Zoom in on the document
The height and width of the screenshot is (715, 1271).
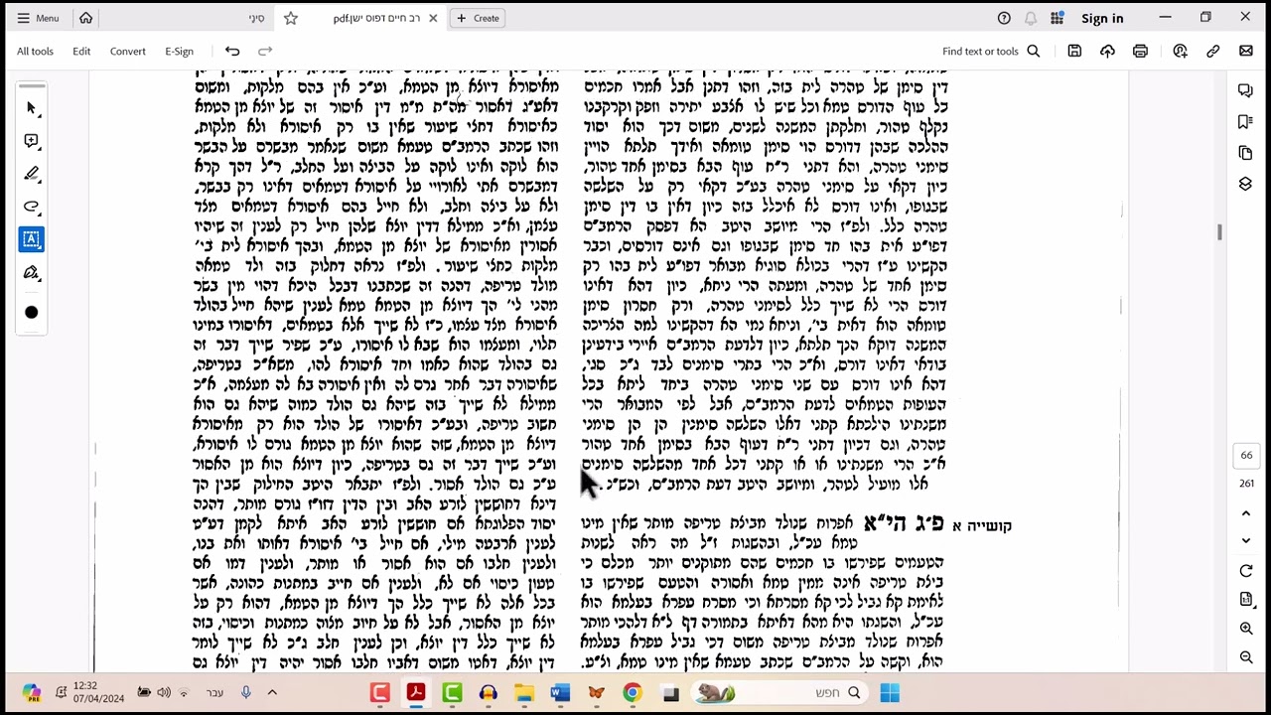1246,629
